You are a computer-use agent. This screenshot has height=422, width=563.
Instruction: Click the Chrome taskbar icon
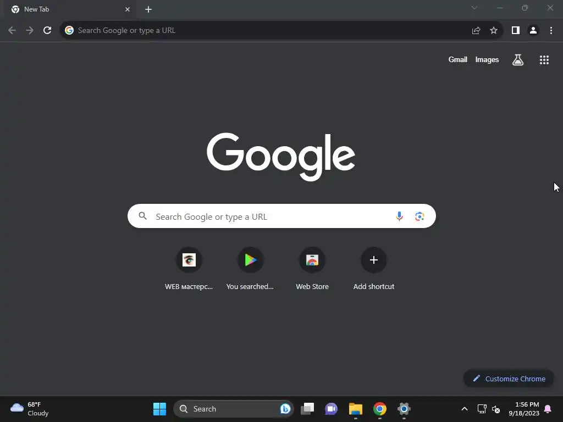[379, 409]
